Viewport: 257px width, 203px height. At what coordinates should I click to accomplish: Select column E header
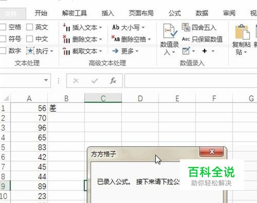(x=177, y=98)
